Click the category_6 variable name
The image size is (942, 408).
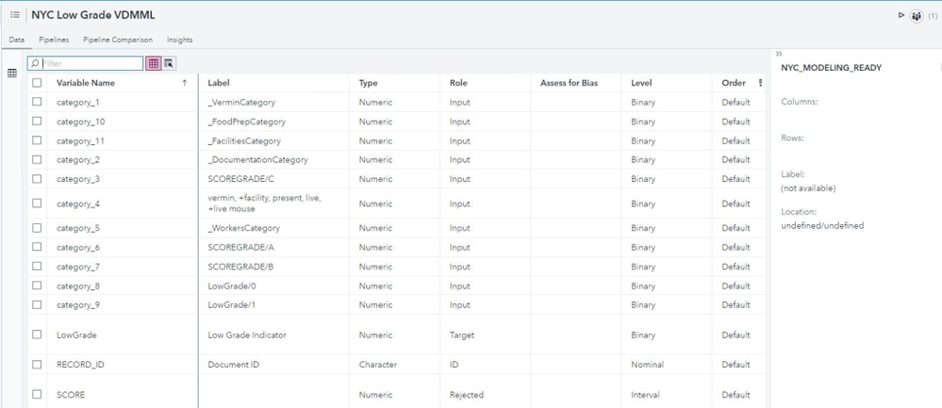pyautogui.click(x=78, y=247)
